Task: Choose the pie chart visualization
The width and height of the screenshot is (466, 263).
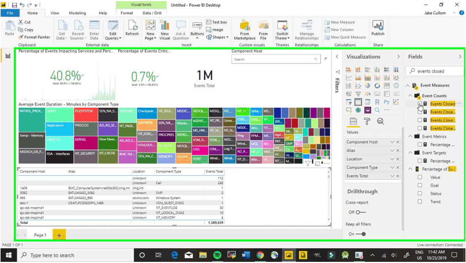Action: pos(368,86)
